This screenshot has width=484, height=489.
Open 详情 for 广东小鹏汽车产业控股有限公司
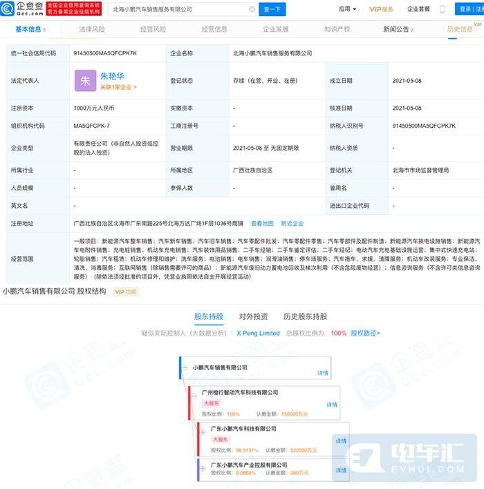[341, 470]
